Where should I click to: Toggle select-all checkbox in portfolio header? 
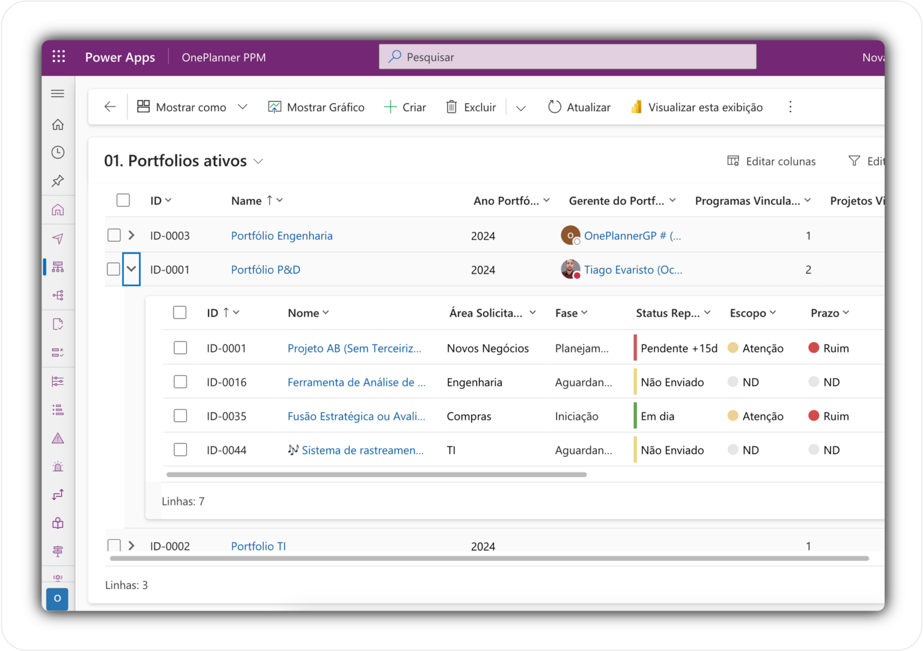pyautogui.click(x=123, y=200)
